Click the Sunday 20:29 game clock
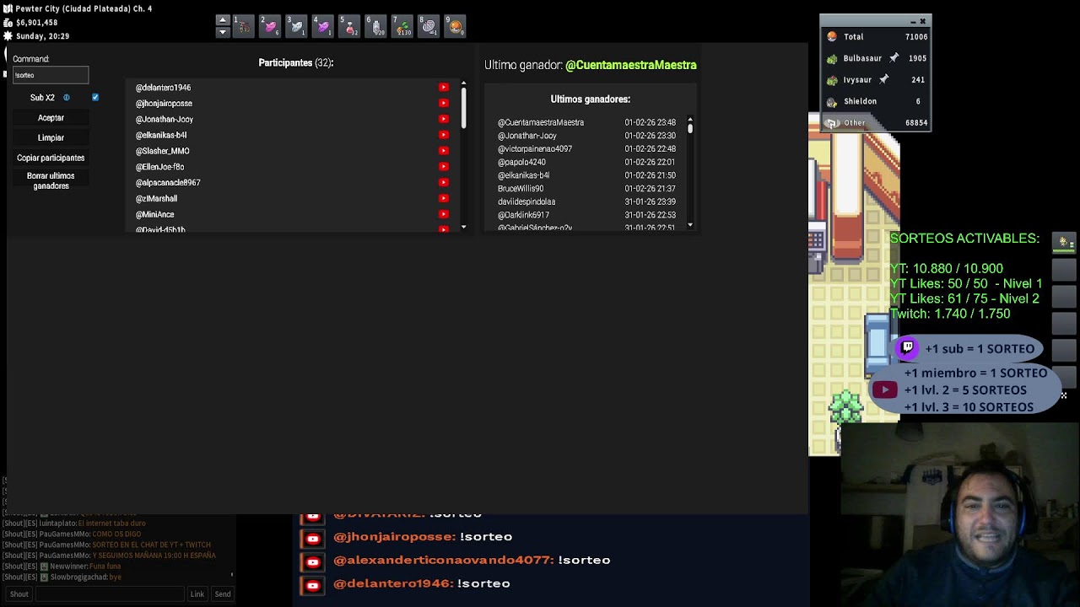The width and height of the screenshot is (1080, 607). (42, 36)
